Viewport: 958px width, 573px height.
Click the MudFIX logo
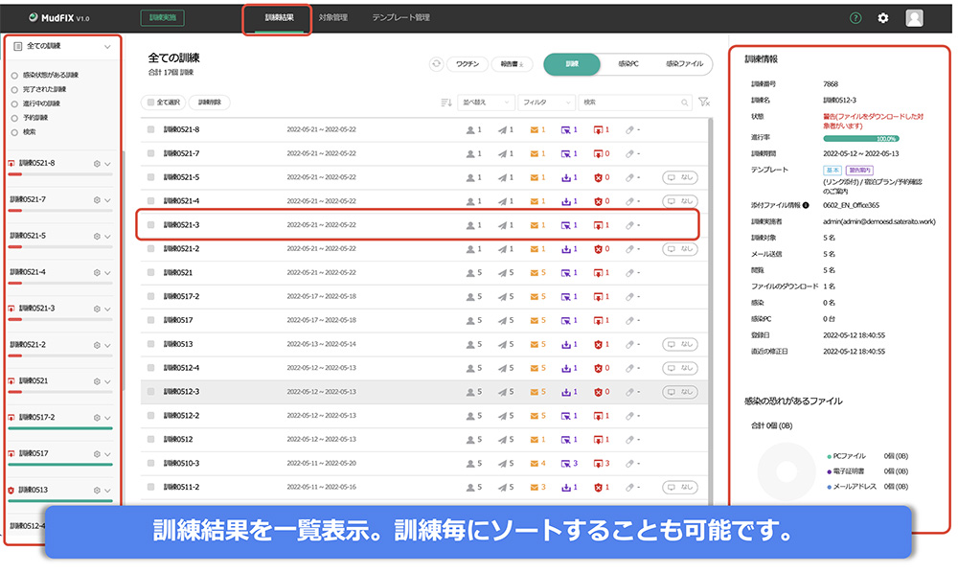pyautogui.click(x=58, y=17)
